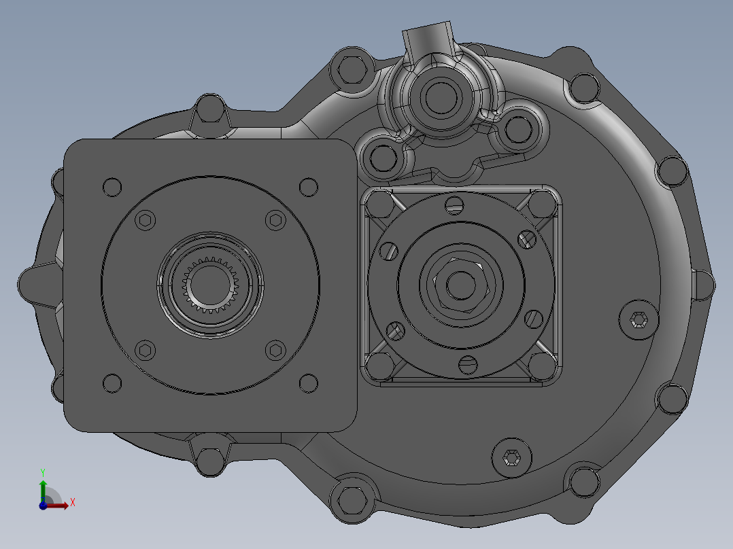Select the top-right corner hole of the square plate
Viewport: 733px width, 549px height.
(309, 188)
